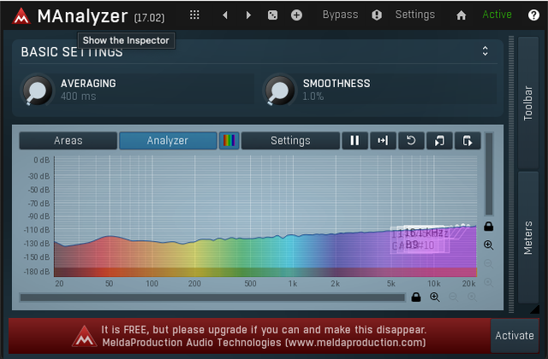Toggle the horizontal zoom lock icon

pos(416,297)
